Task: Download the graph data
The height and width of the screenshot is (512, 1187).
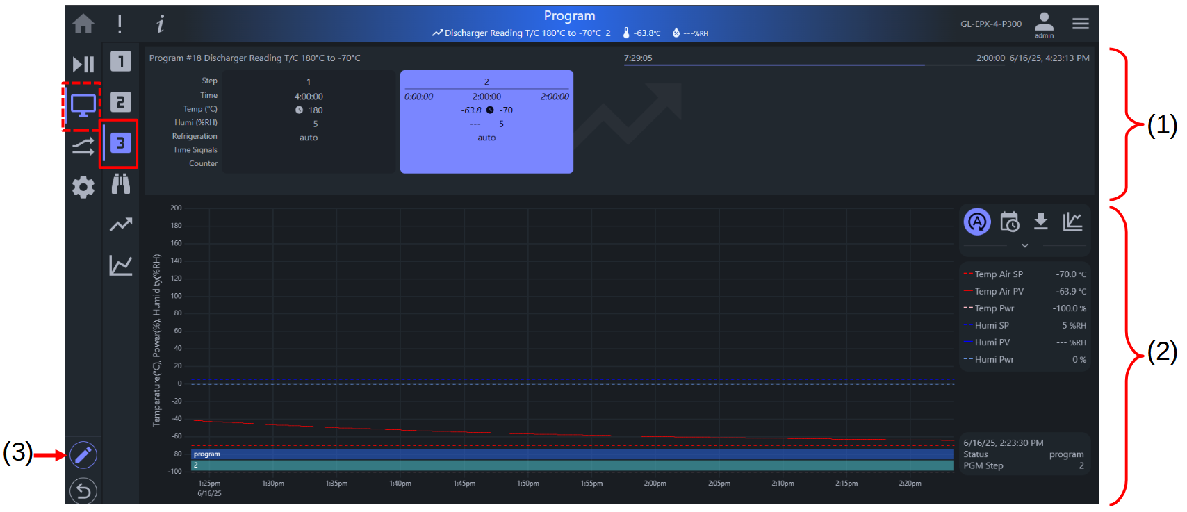Action: click(1040, 222)
